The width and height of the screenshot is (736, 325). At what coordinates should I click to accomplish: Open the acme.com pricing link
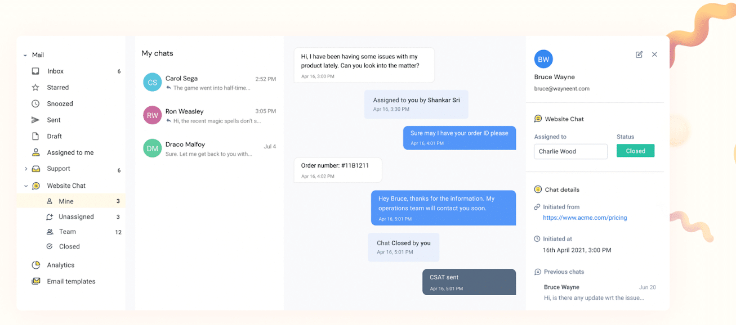585,218
